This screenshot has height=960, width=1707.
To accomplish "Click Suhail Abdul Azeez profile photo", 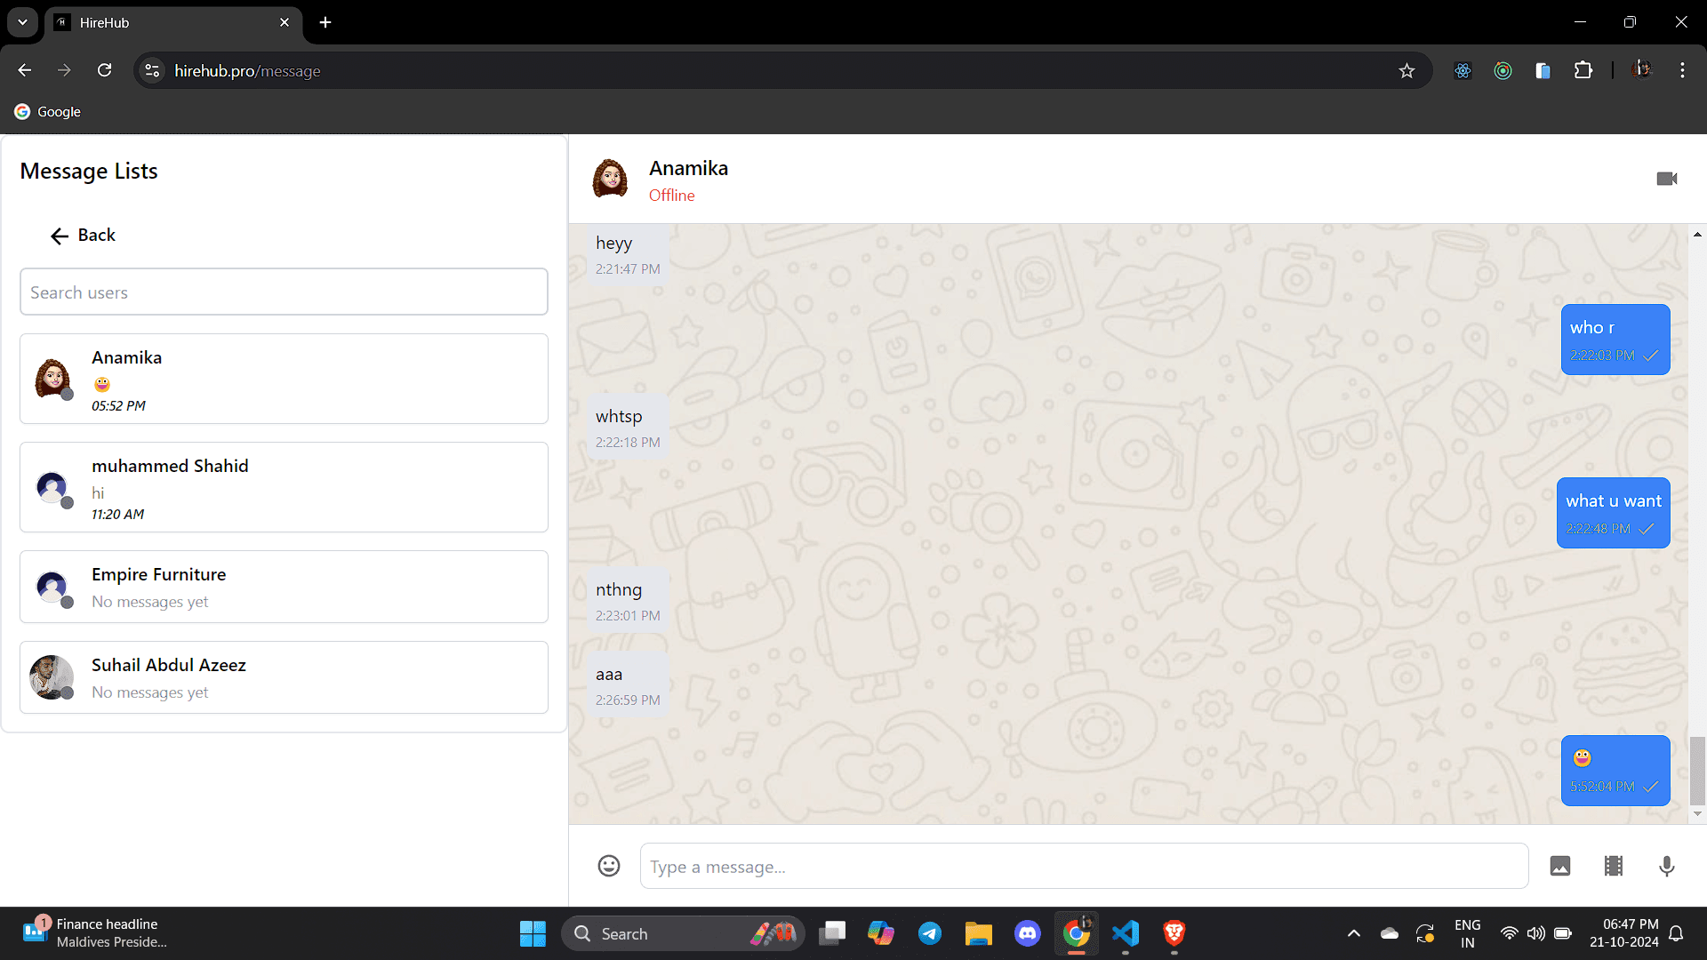I will [52, 677].
